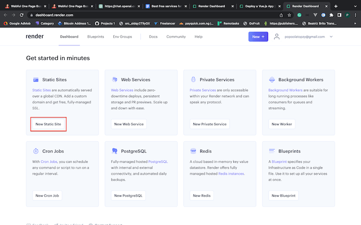The width and height of the screenshot is (361, 225).
Task: Click the New Worker button
Action: click(x=282, y=124)
